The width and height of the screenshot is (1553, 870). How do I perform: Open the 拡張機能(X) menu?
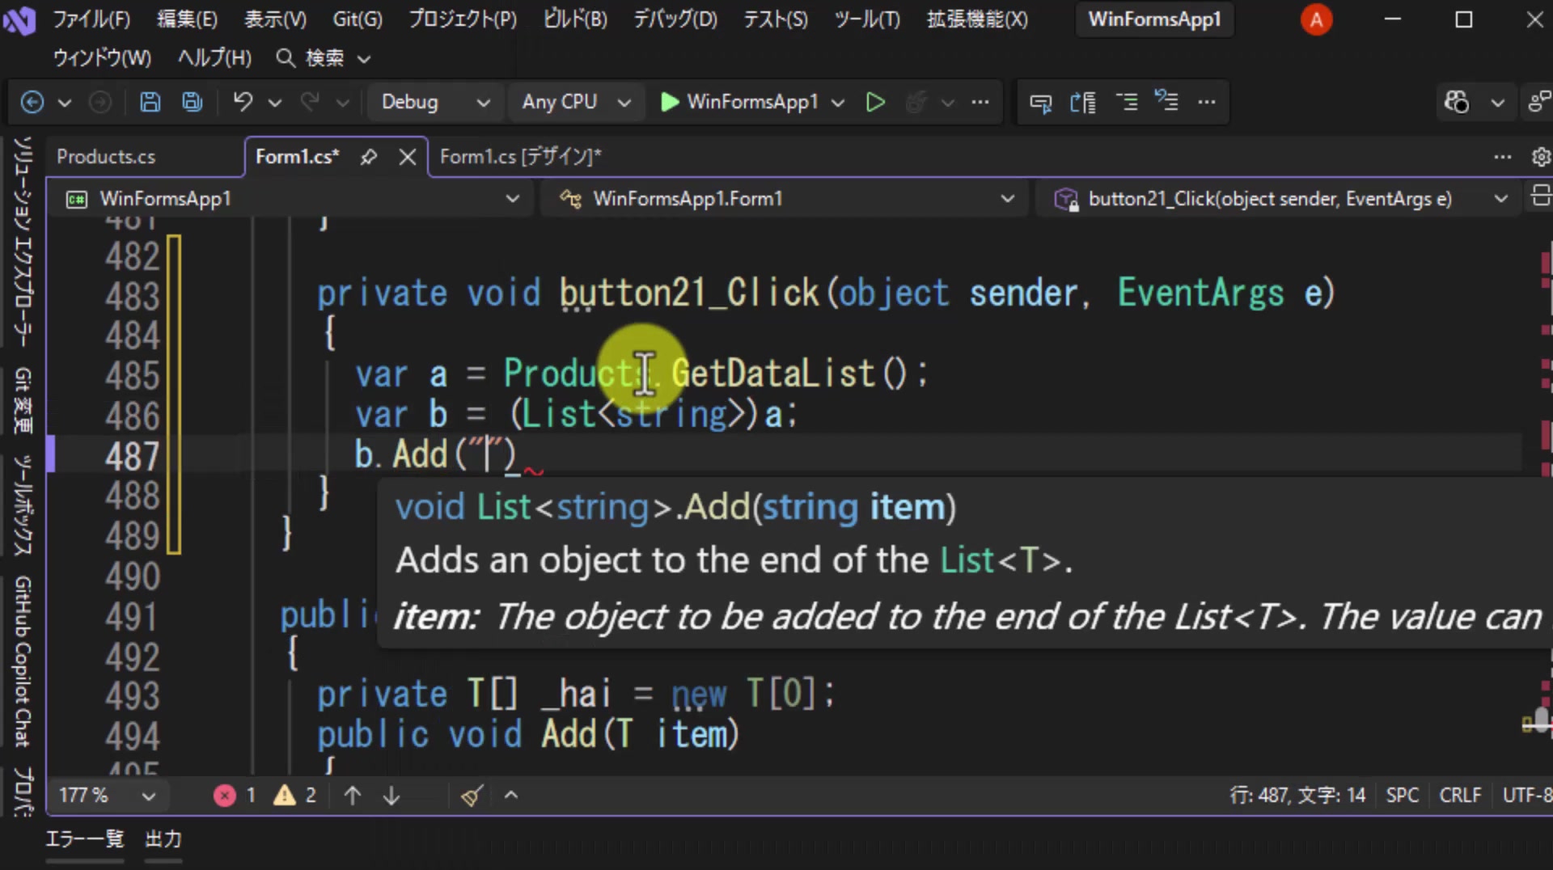click(x=977, y=19)
